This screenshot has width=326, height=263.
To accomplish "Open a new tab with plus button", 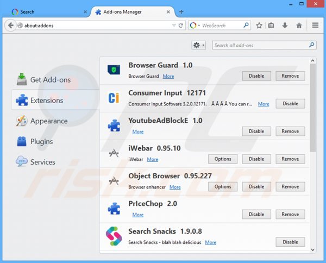I will click(181, 12).
